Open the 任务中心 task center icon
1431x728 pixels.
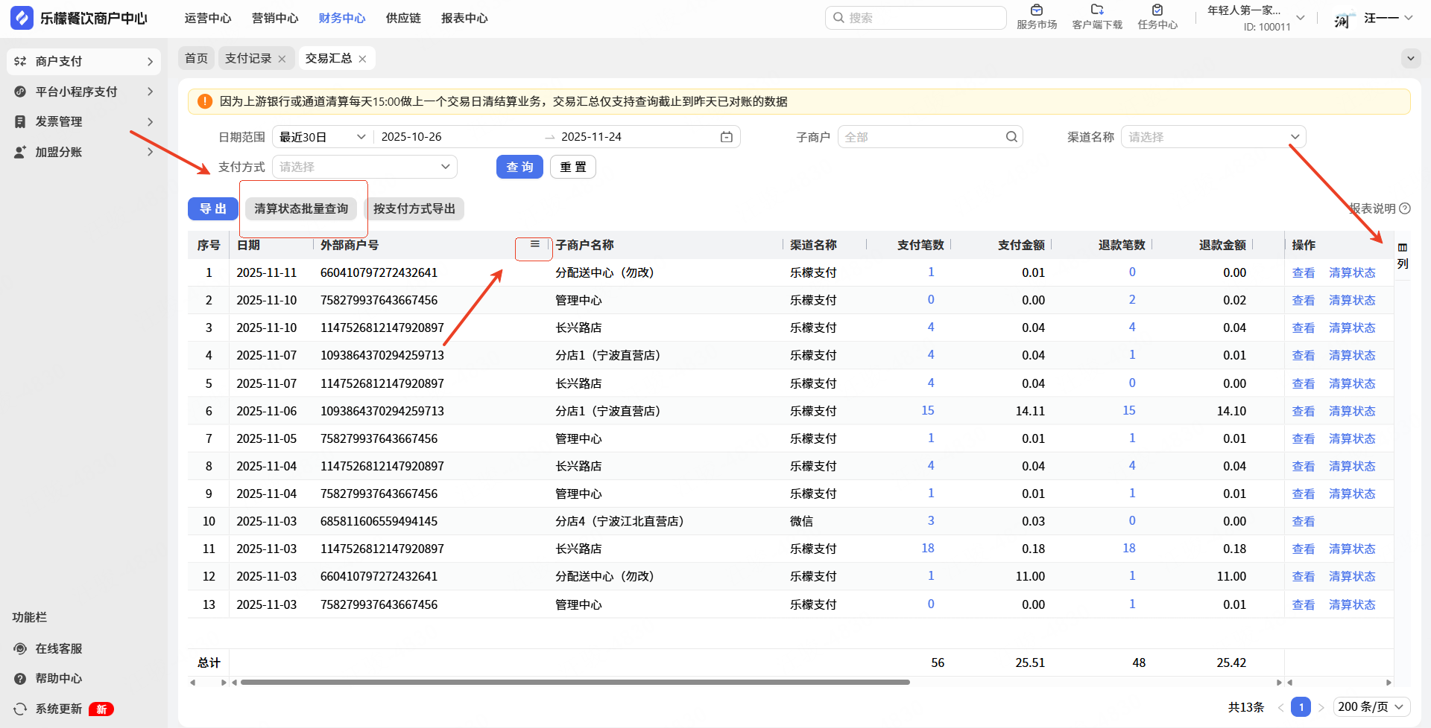(x=1157, y=10)
